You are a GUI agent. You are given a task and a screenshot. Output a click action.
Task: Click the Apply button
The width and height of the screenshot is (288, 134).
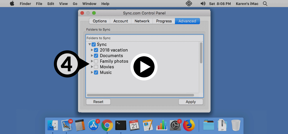coord(191,102)
